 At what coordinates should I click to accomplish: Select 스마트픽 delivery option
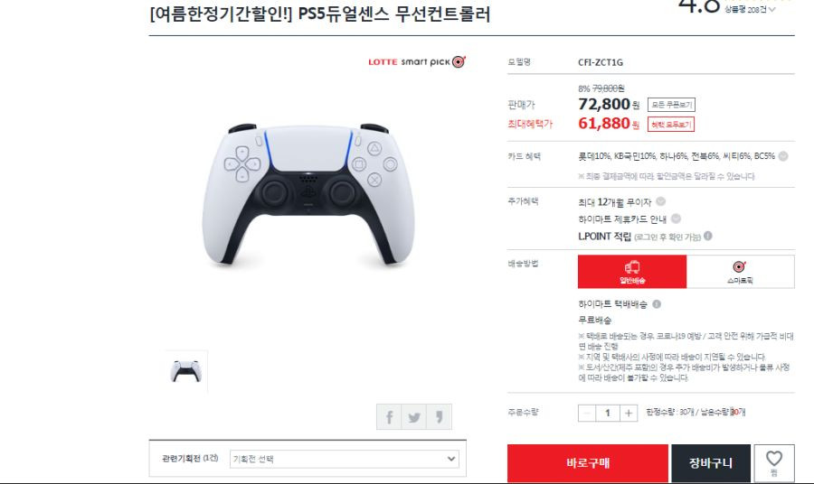(x=740, y=272)
